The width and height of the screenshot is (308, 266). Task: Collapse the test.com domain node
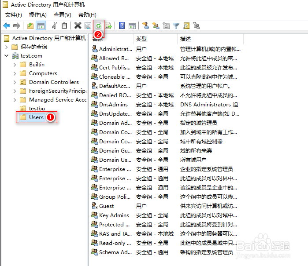(7, 56)
